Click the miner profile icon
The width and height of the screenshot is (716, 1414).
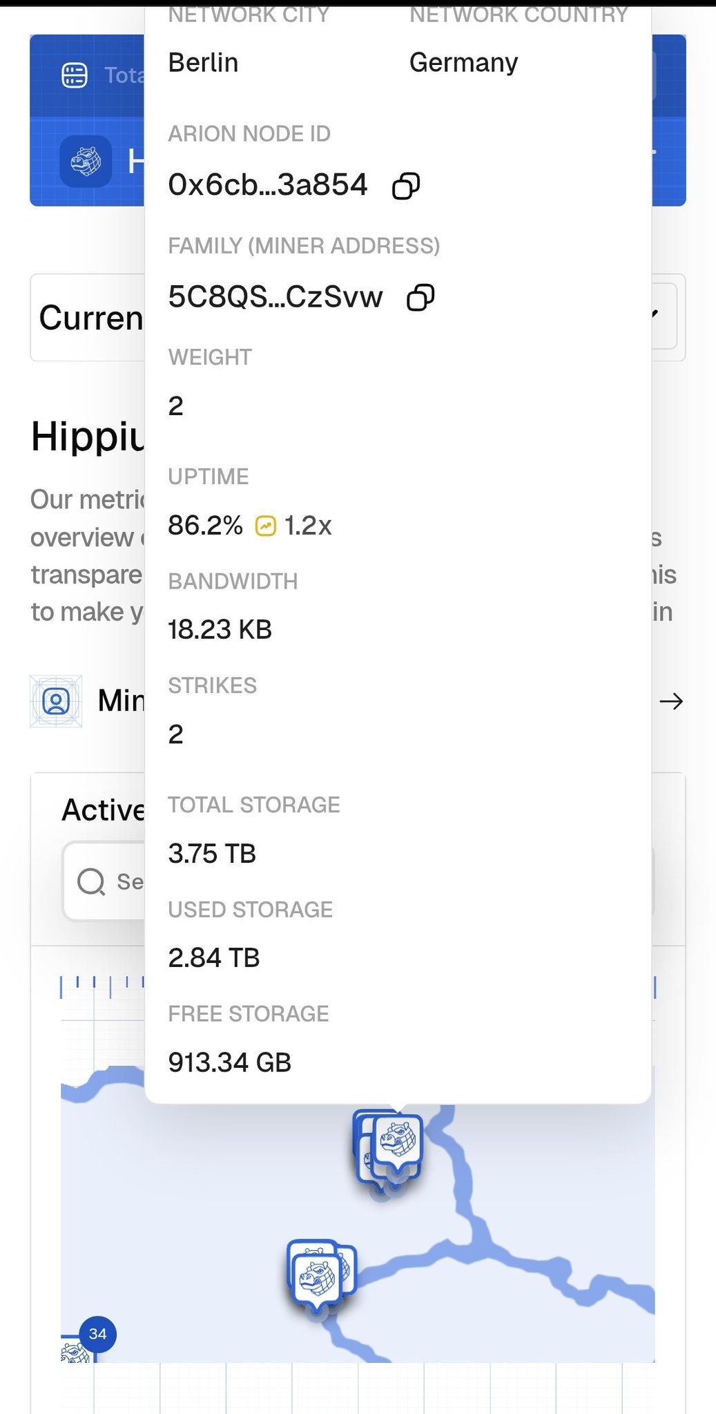pyautogui.click(x=56, y=701)
